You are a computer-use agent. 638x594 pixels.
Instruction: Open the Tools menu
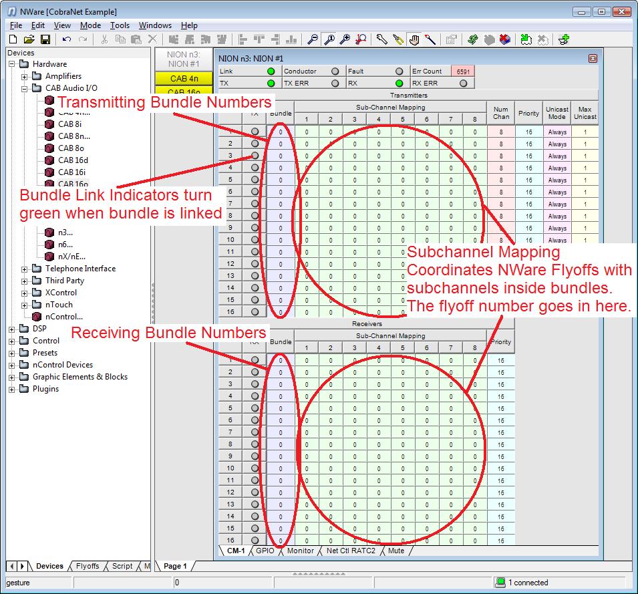tap(120, 25)
